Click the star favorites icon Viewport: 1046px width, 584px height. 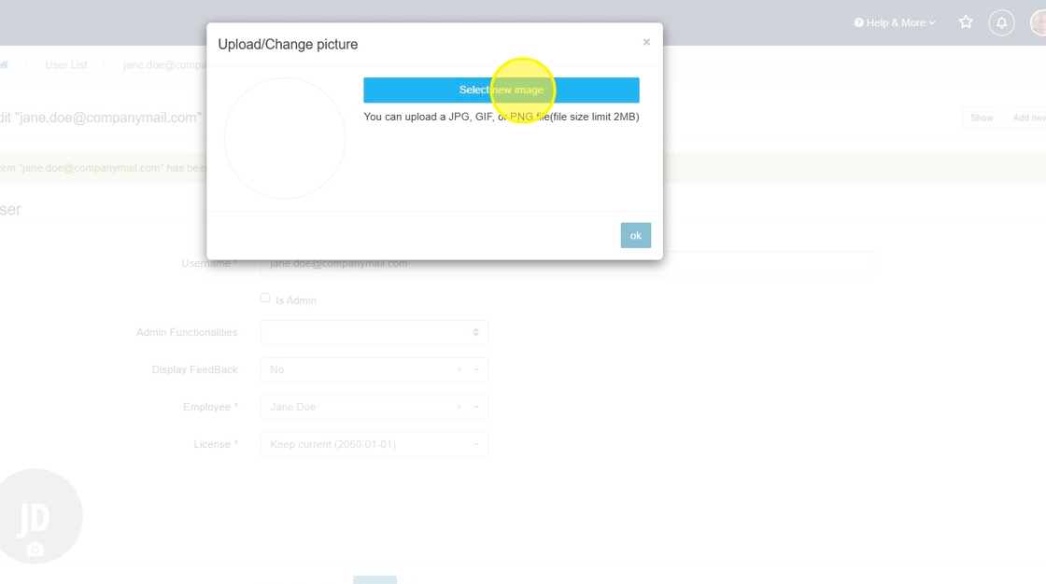(x=966, y=22)
